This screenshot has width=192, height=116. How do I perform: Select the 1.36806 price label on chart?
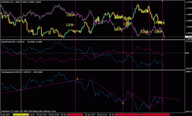coord(127,24)
